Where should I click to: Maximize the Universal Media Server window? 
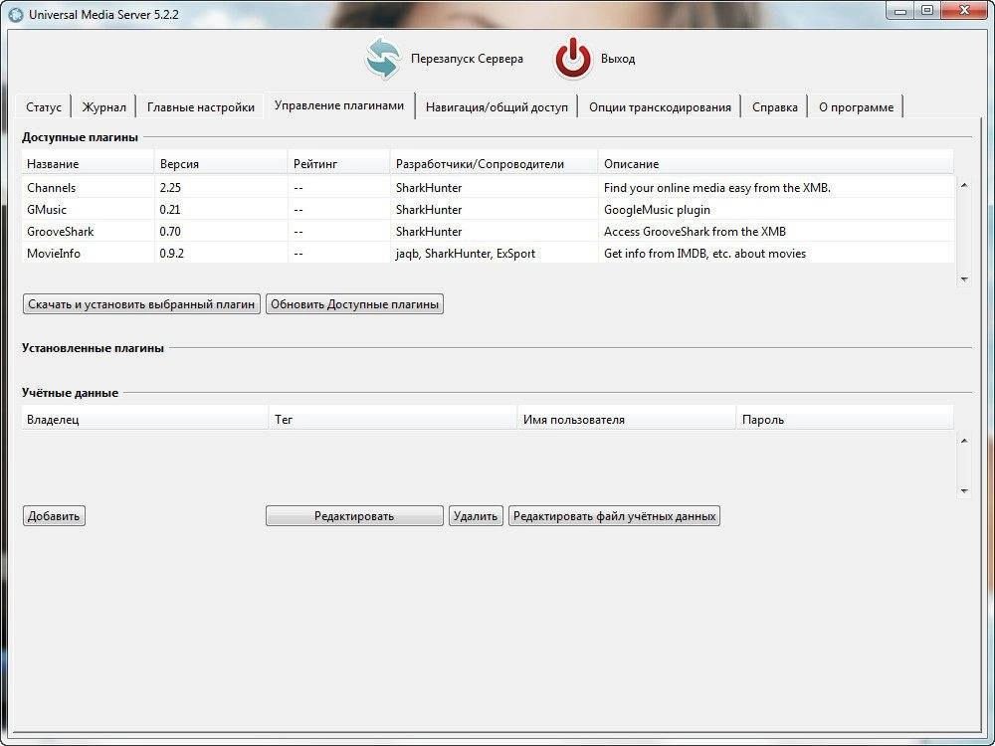point(927,10)
